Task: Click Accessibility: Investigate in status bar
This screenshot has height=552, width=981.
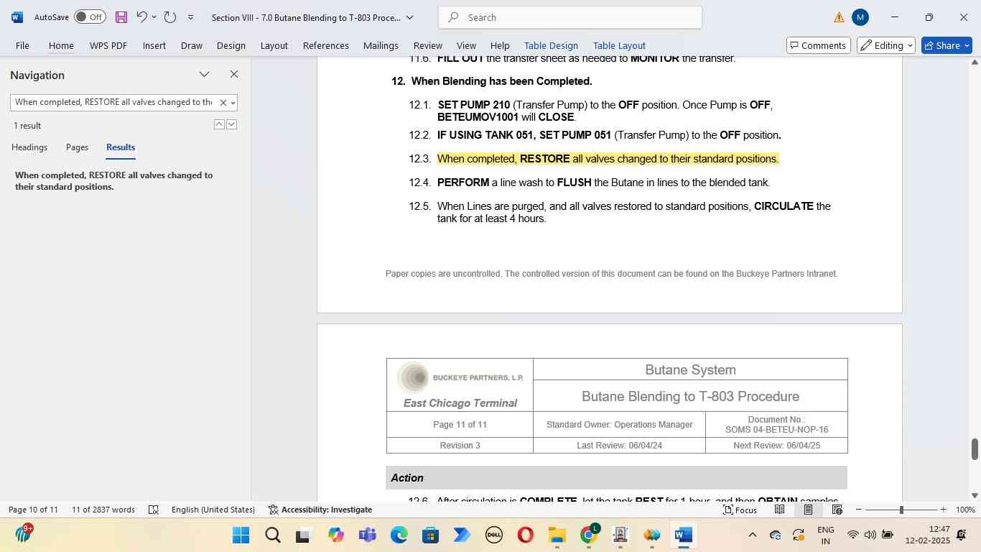Action: point(320,510)
